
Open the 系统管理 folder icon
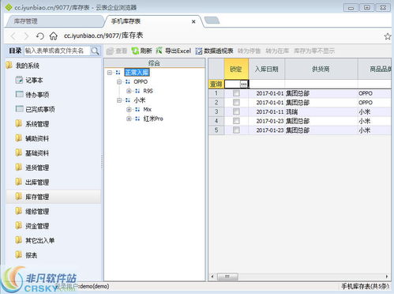[x=19, y=123]
